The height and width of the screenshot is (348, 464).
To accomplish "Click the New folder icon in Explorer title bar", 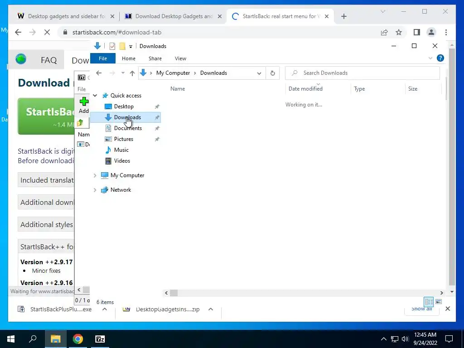I will coord(122,46).
